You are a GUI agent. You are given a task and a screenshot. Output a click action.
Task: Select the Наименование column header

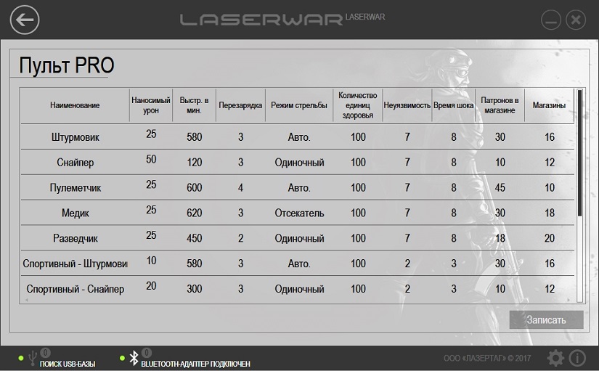tap(75, 105)
